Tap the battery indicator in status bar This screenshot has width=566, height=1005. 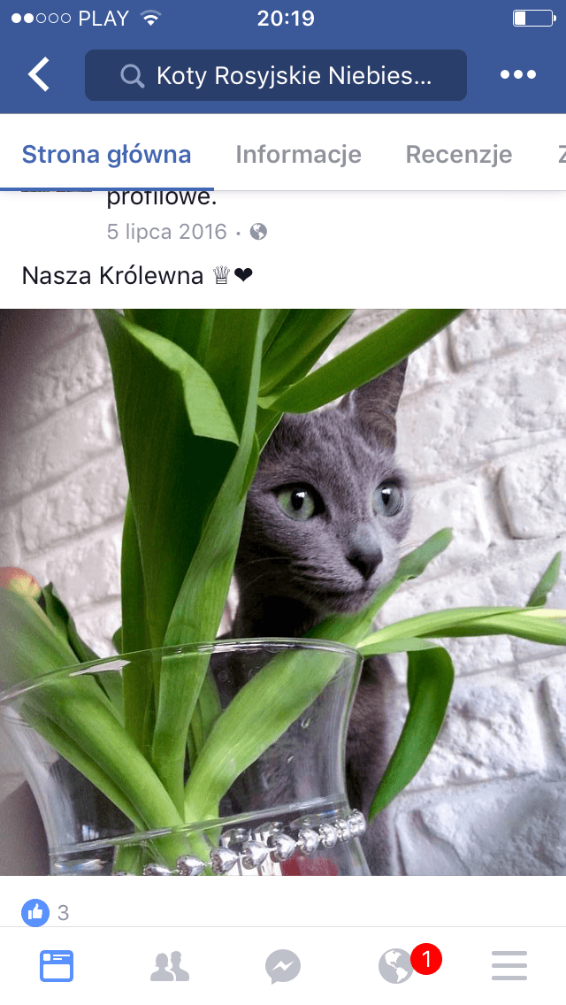click(x=534, y=18)
